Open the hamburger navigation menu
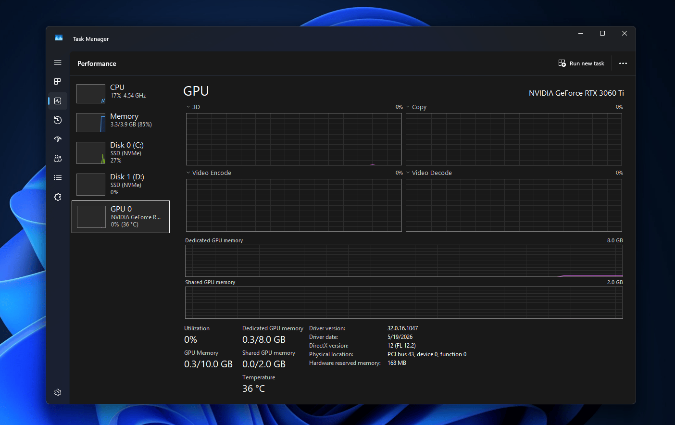 point(58,62)
